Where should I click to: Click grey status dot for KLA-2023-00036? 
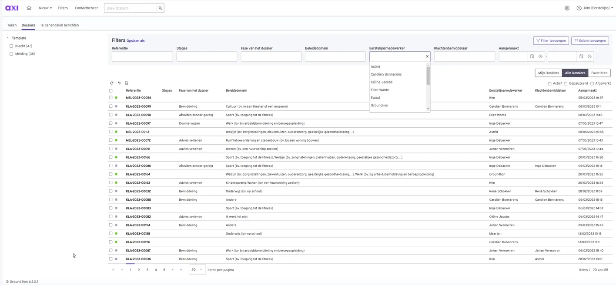point(116,259)
